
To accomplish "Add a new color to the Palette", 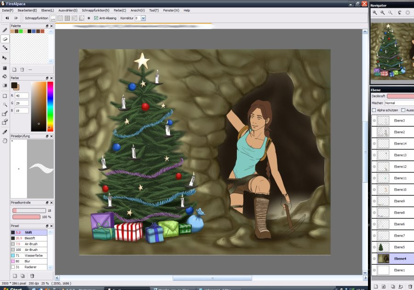I will coord(15,70).
